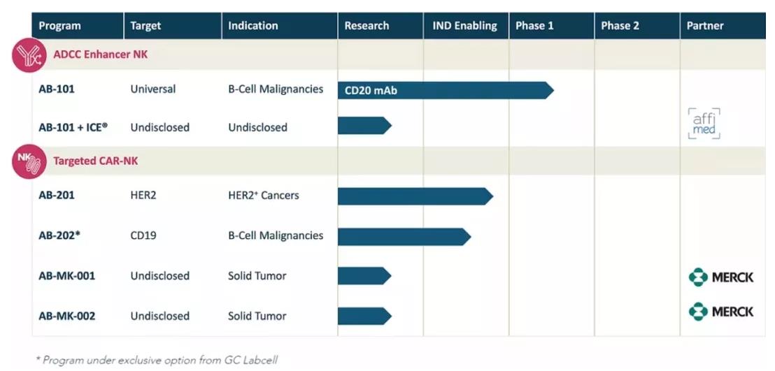Click the AB-MK-001 program label
Screen dimensions: 775x371
click(x=67, y=276)
